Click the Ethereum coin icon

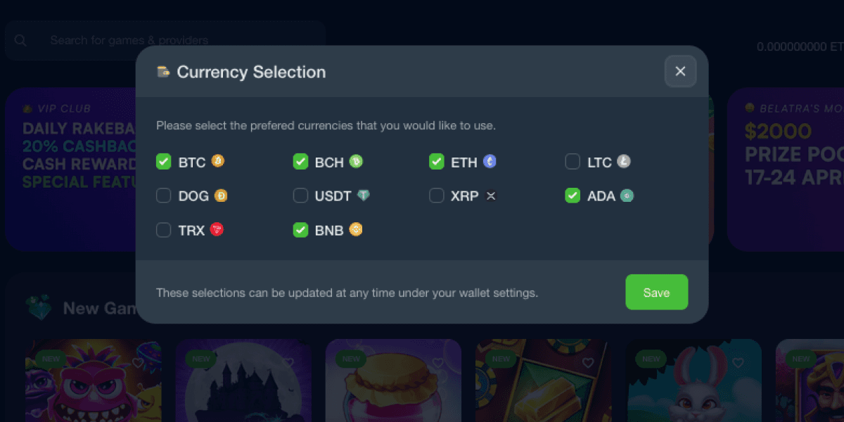point(490,162)
